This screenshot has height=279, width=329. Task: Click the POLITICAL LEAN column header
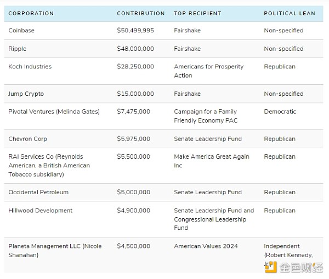coord(290,13)
